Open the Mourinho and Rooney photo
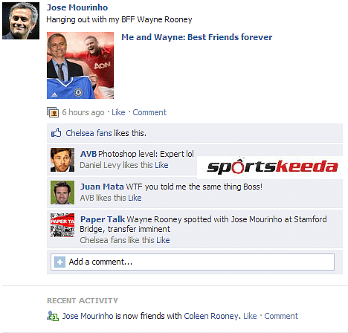 click(80, 65)
